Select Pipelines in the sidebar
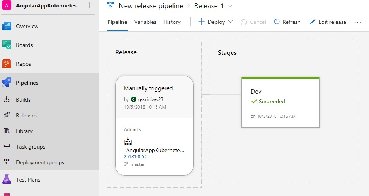The height and width of the screenshot is (196, 369). [27, 83]
